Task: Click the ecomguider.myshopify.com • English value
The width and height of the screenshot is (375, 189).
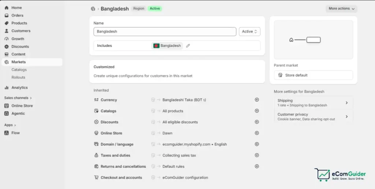Action: (x=195, y=144)
